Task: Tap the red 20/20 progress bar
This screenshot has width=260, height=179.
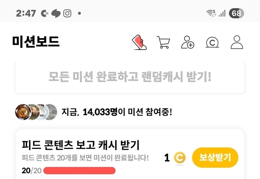Action: tap(80, 171)
